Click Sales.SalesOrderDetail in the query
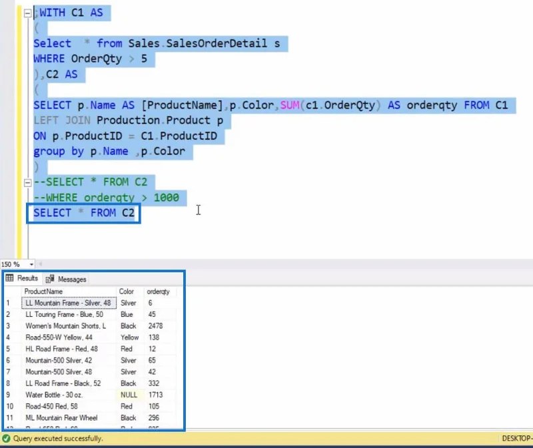Viewport: 533px width, 448px height. point(197,43)
